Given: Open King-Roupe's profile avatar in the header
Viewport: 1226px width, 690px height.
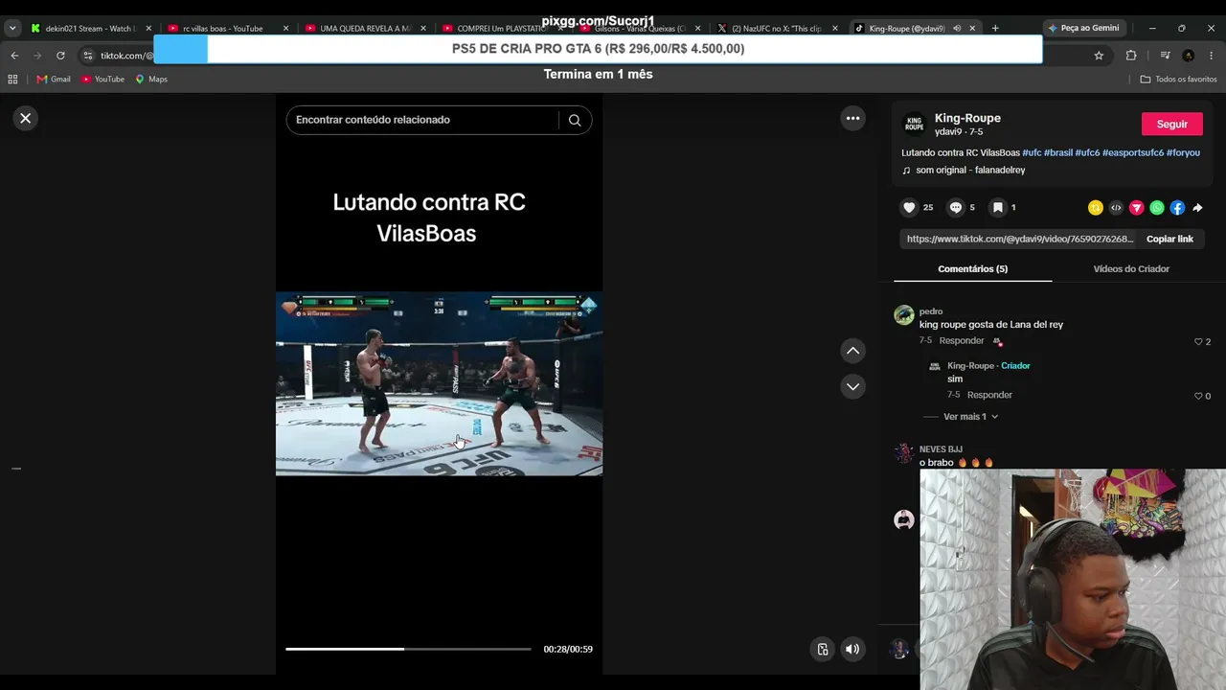Looking at the screenshot, I should [915, 125].
